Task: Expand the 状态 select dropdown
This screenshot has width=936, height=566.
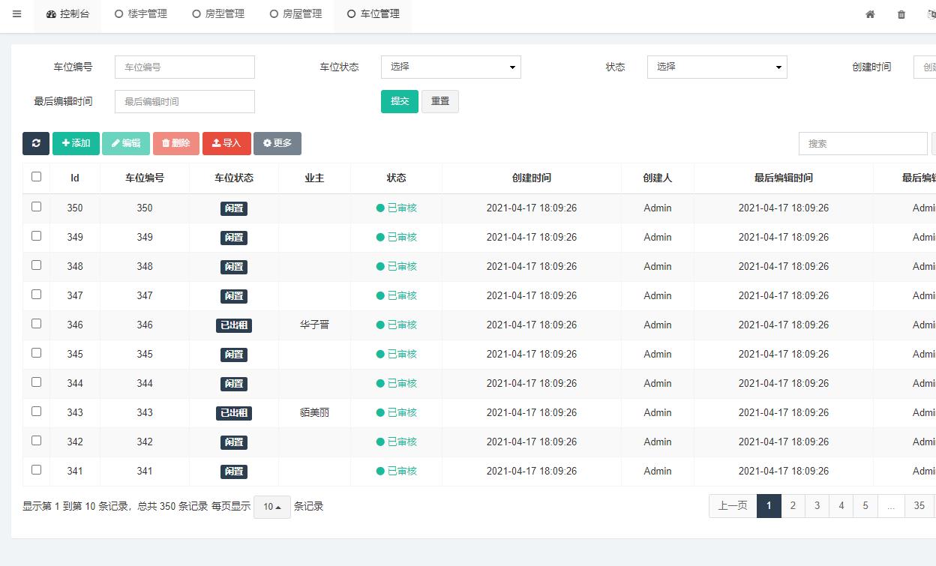Action: [717, 67]
